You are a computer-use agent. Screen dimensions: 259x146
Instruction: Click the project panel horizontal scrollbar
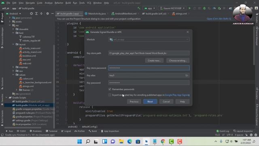[x=23, y=128]
